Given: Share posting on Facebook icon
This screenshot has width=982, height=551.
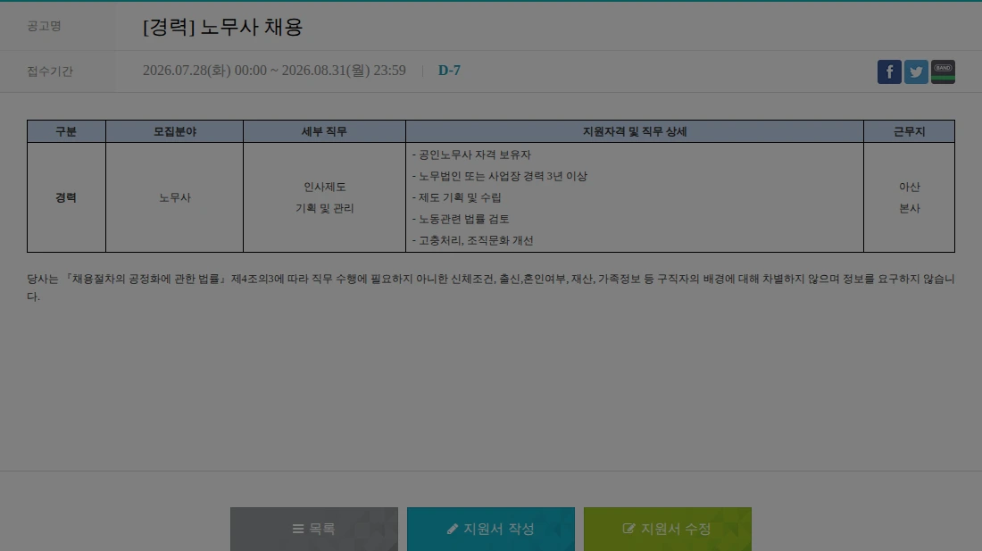Looking at the screenshot, I should coord(889,72).
